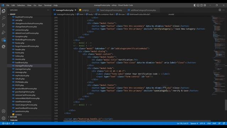Viewport: 227px width, 128px height.
Task: Open the Search view in activity bar
Action: [4, 18]
